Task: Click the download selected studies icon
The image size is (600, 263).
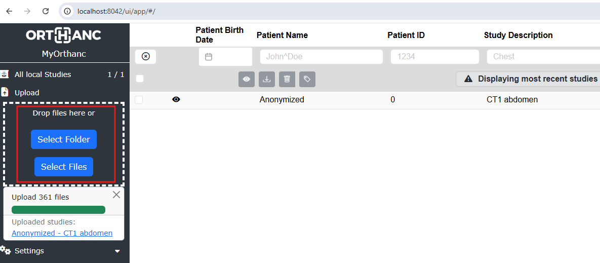Action: 267,79
